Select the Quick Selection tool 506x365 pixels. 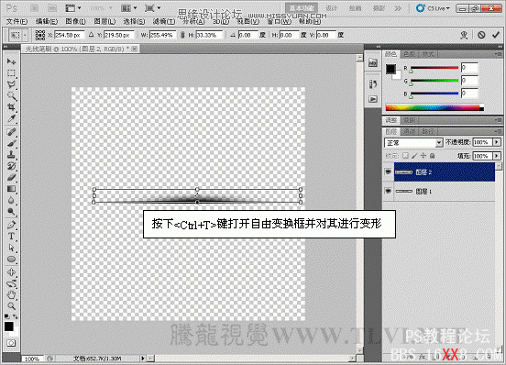click(x=11, y=95)
